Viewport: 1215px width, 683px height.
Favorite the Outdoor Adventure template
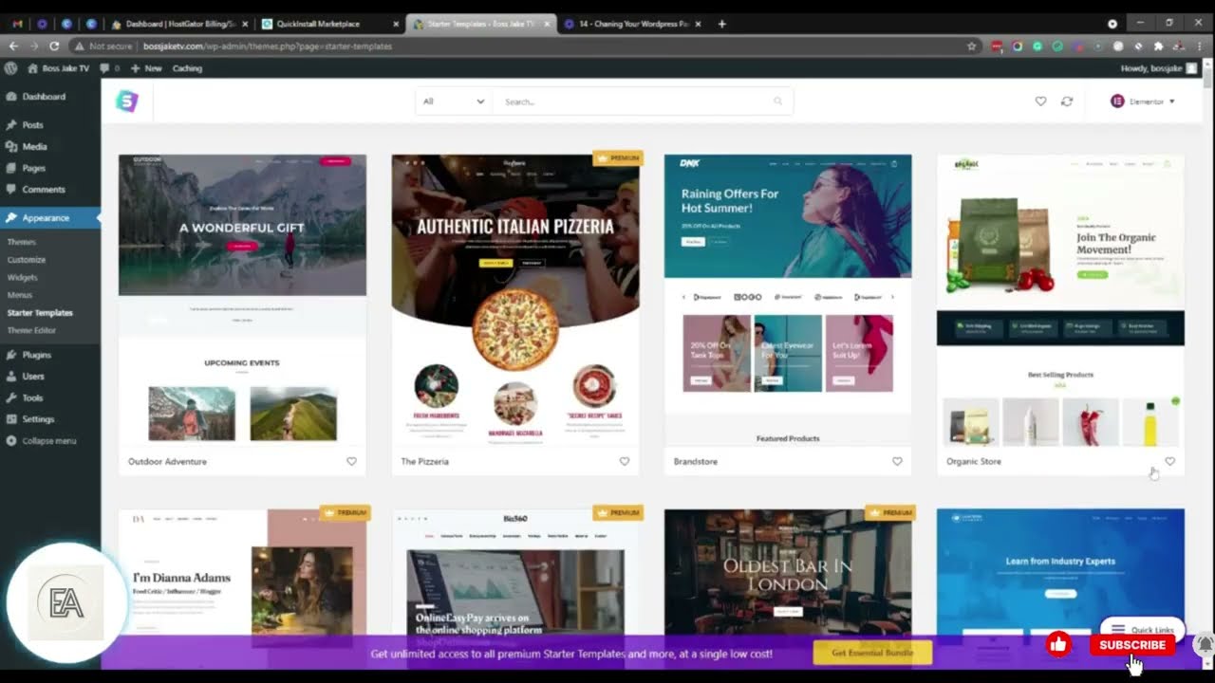tap(351, 462)
